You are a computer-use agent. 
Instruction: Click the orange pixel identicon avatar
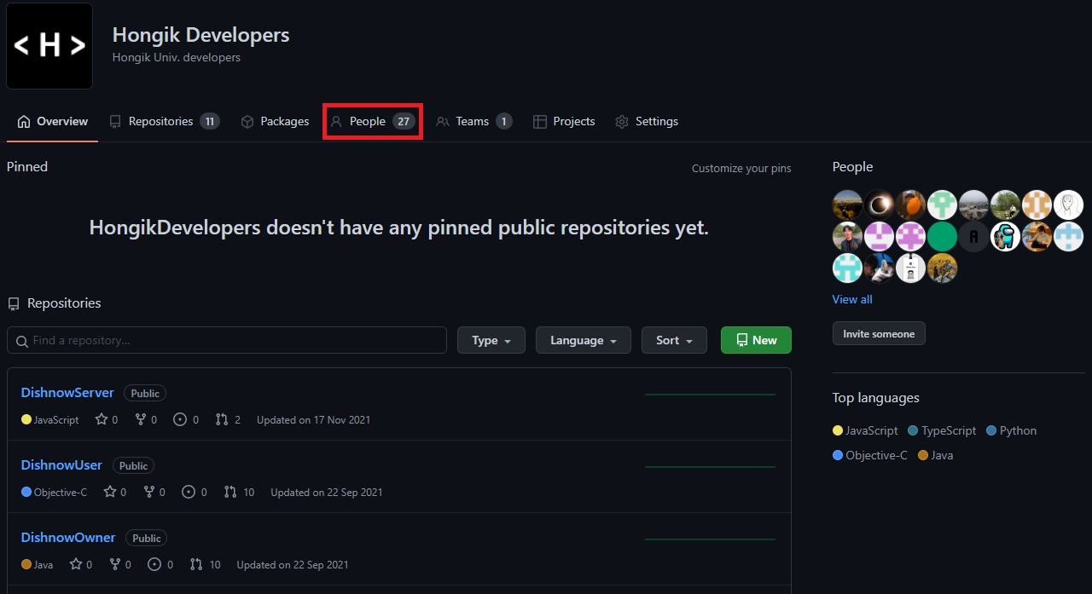point(1037,205)
